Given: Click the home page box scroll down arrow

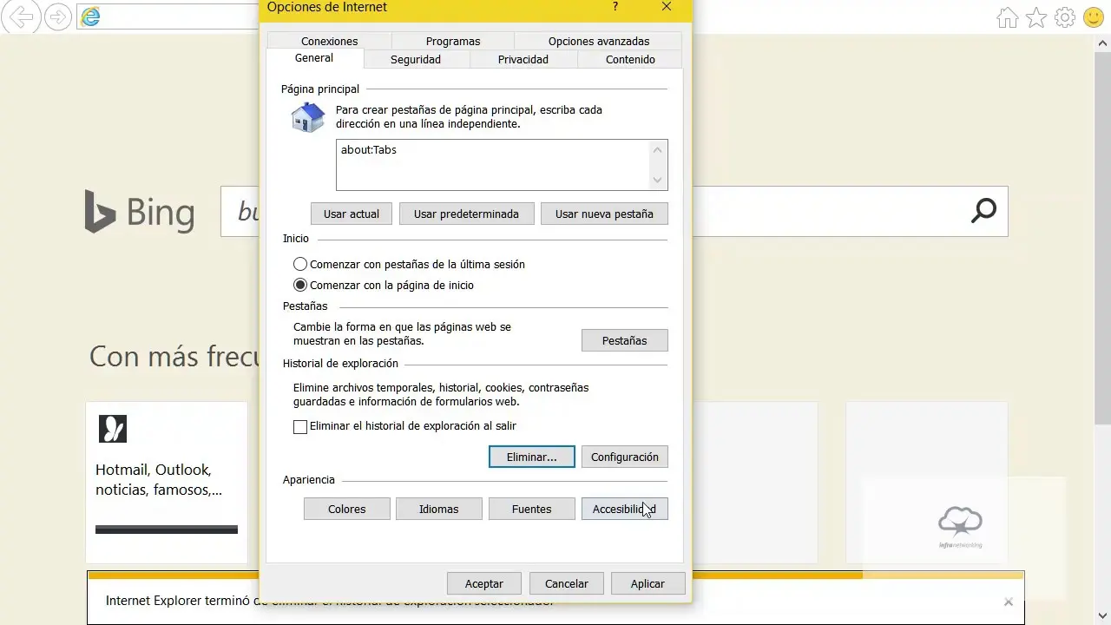Looking at the screenshot, I should click(657, 180).
